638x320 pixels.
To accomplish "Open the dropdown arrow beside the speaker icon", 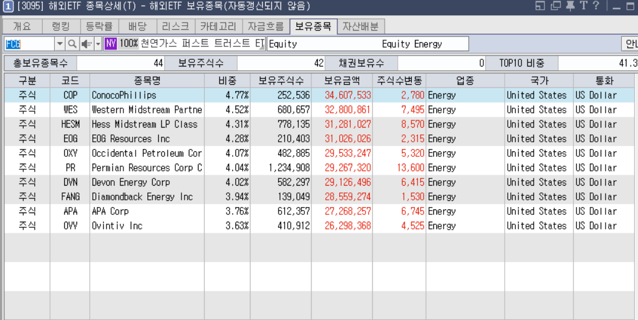I will click(98, 44).
